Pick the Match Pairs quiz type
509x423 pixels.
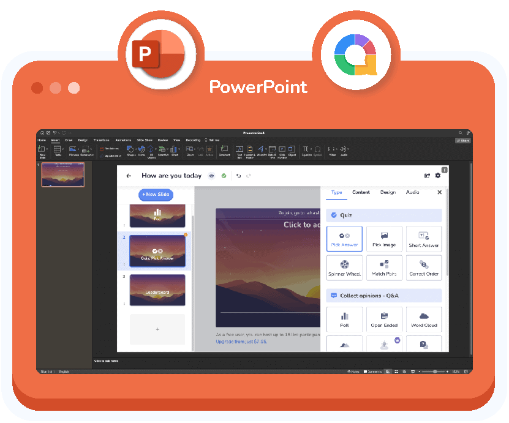tap(384, 268)
